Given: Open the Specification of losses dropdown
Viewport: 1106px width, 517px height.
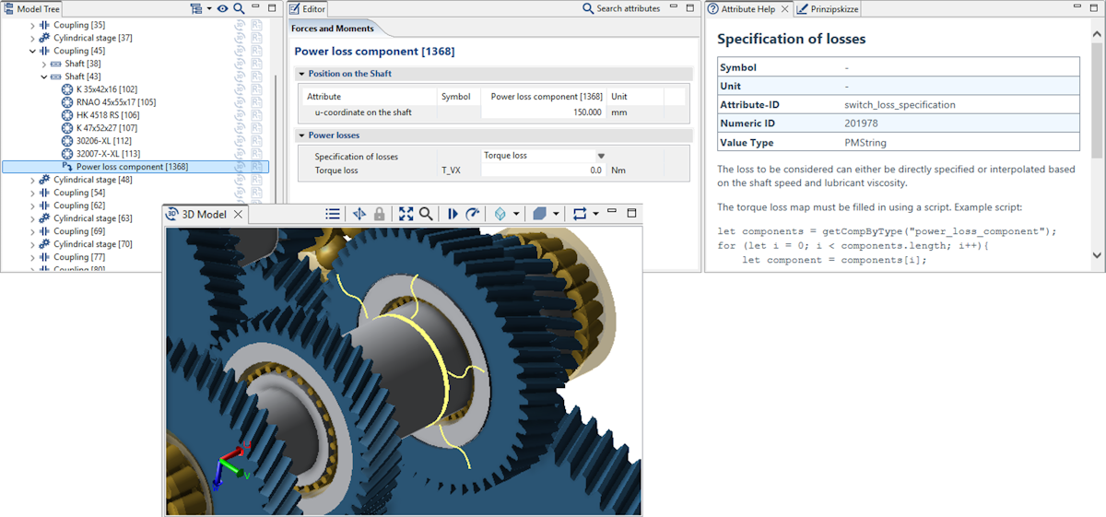Looking at the screenshot, I should pos(601,157).
